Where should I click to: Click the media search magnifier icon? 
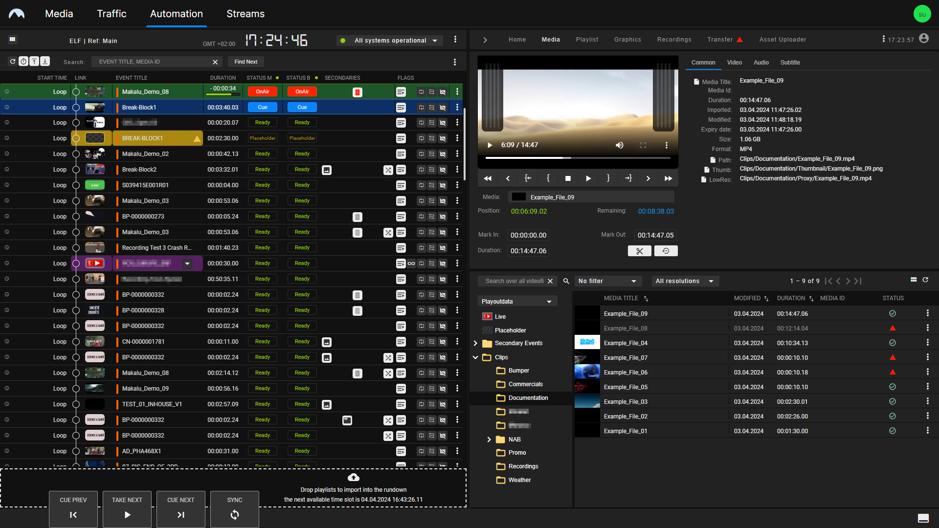coord(566,281)
